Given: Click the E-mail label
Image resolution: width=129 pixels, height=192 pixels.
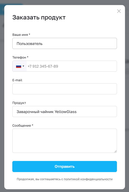Looking at the screenshot, I should pyautogui.click(x=17, y=80).
